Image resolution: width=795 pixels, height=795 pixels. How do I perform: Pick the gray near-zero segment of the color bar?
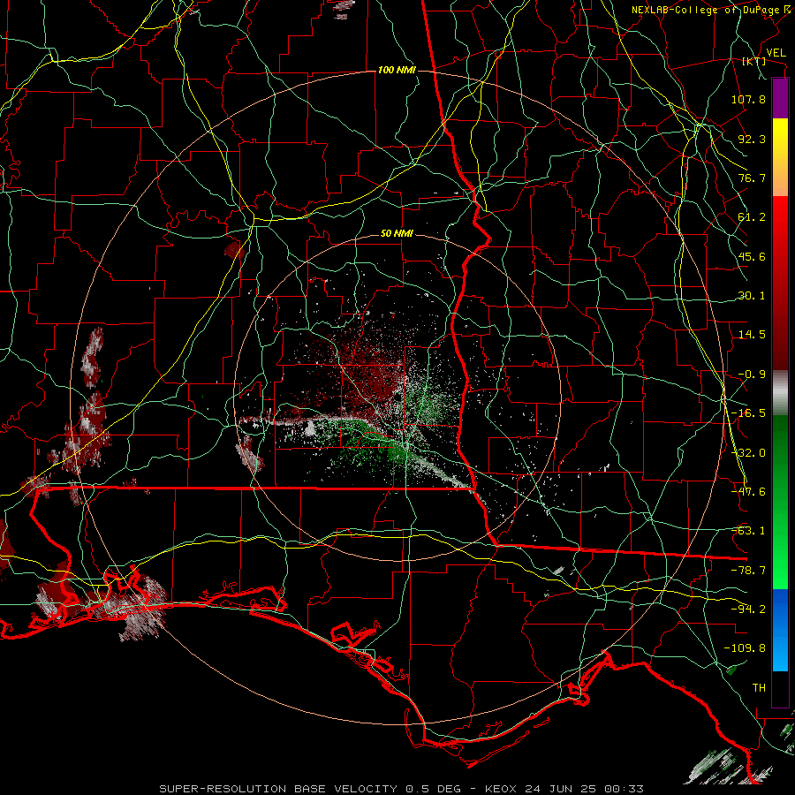[x=780, y=393]
